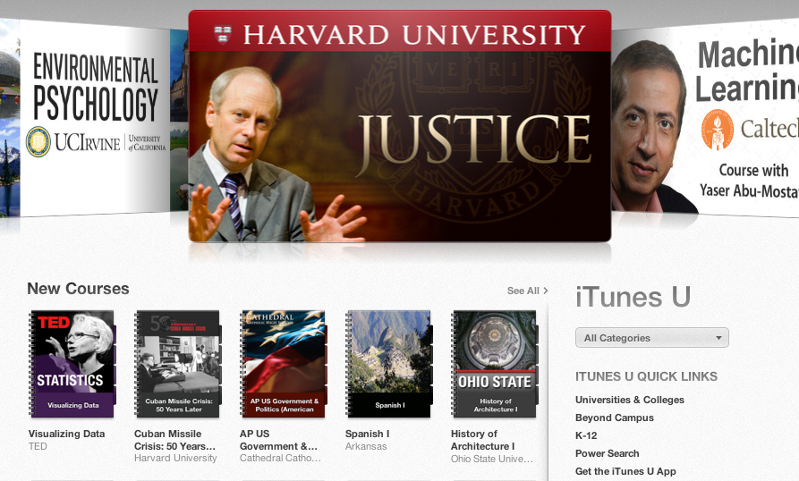The image size is (799, 481).
Task: Click the Harvard shield logo in banner
Action: pos(223,35)
